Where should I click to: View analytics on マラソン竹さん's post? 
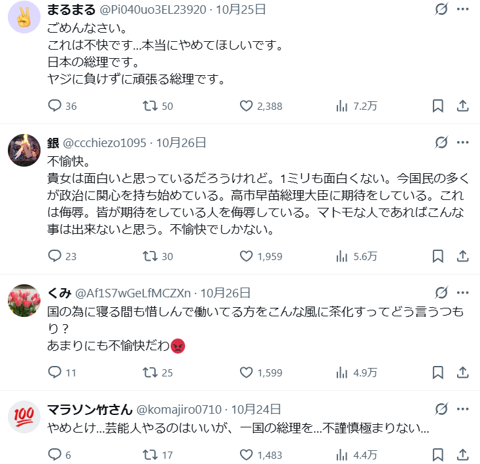coord(341,455)
